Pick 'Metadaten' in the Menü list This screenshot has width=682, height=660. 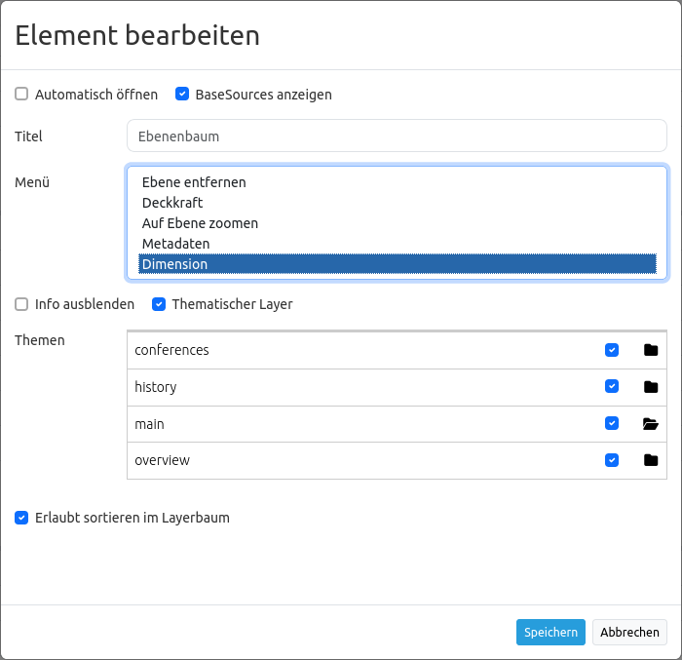175,244
